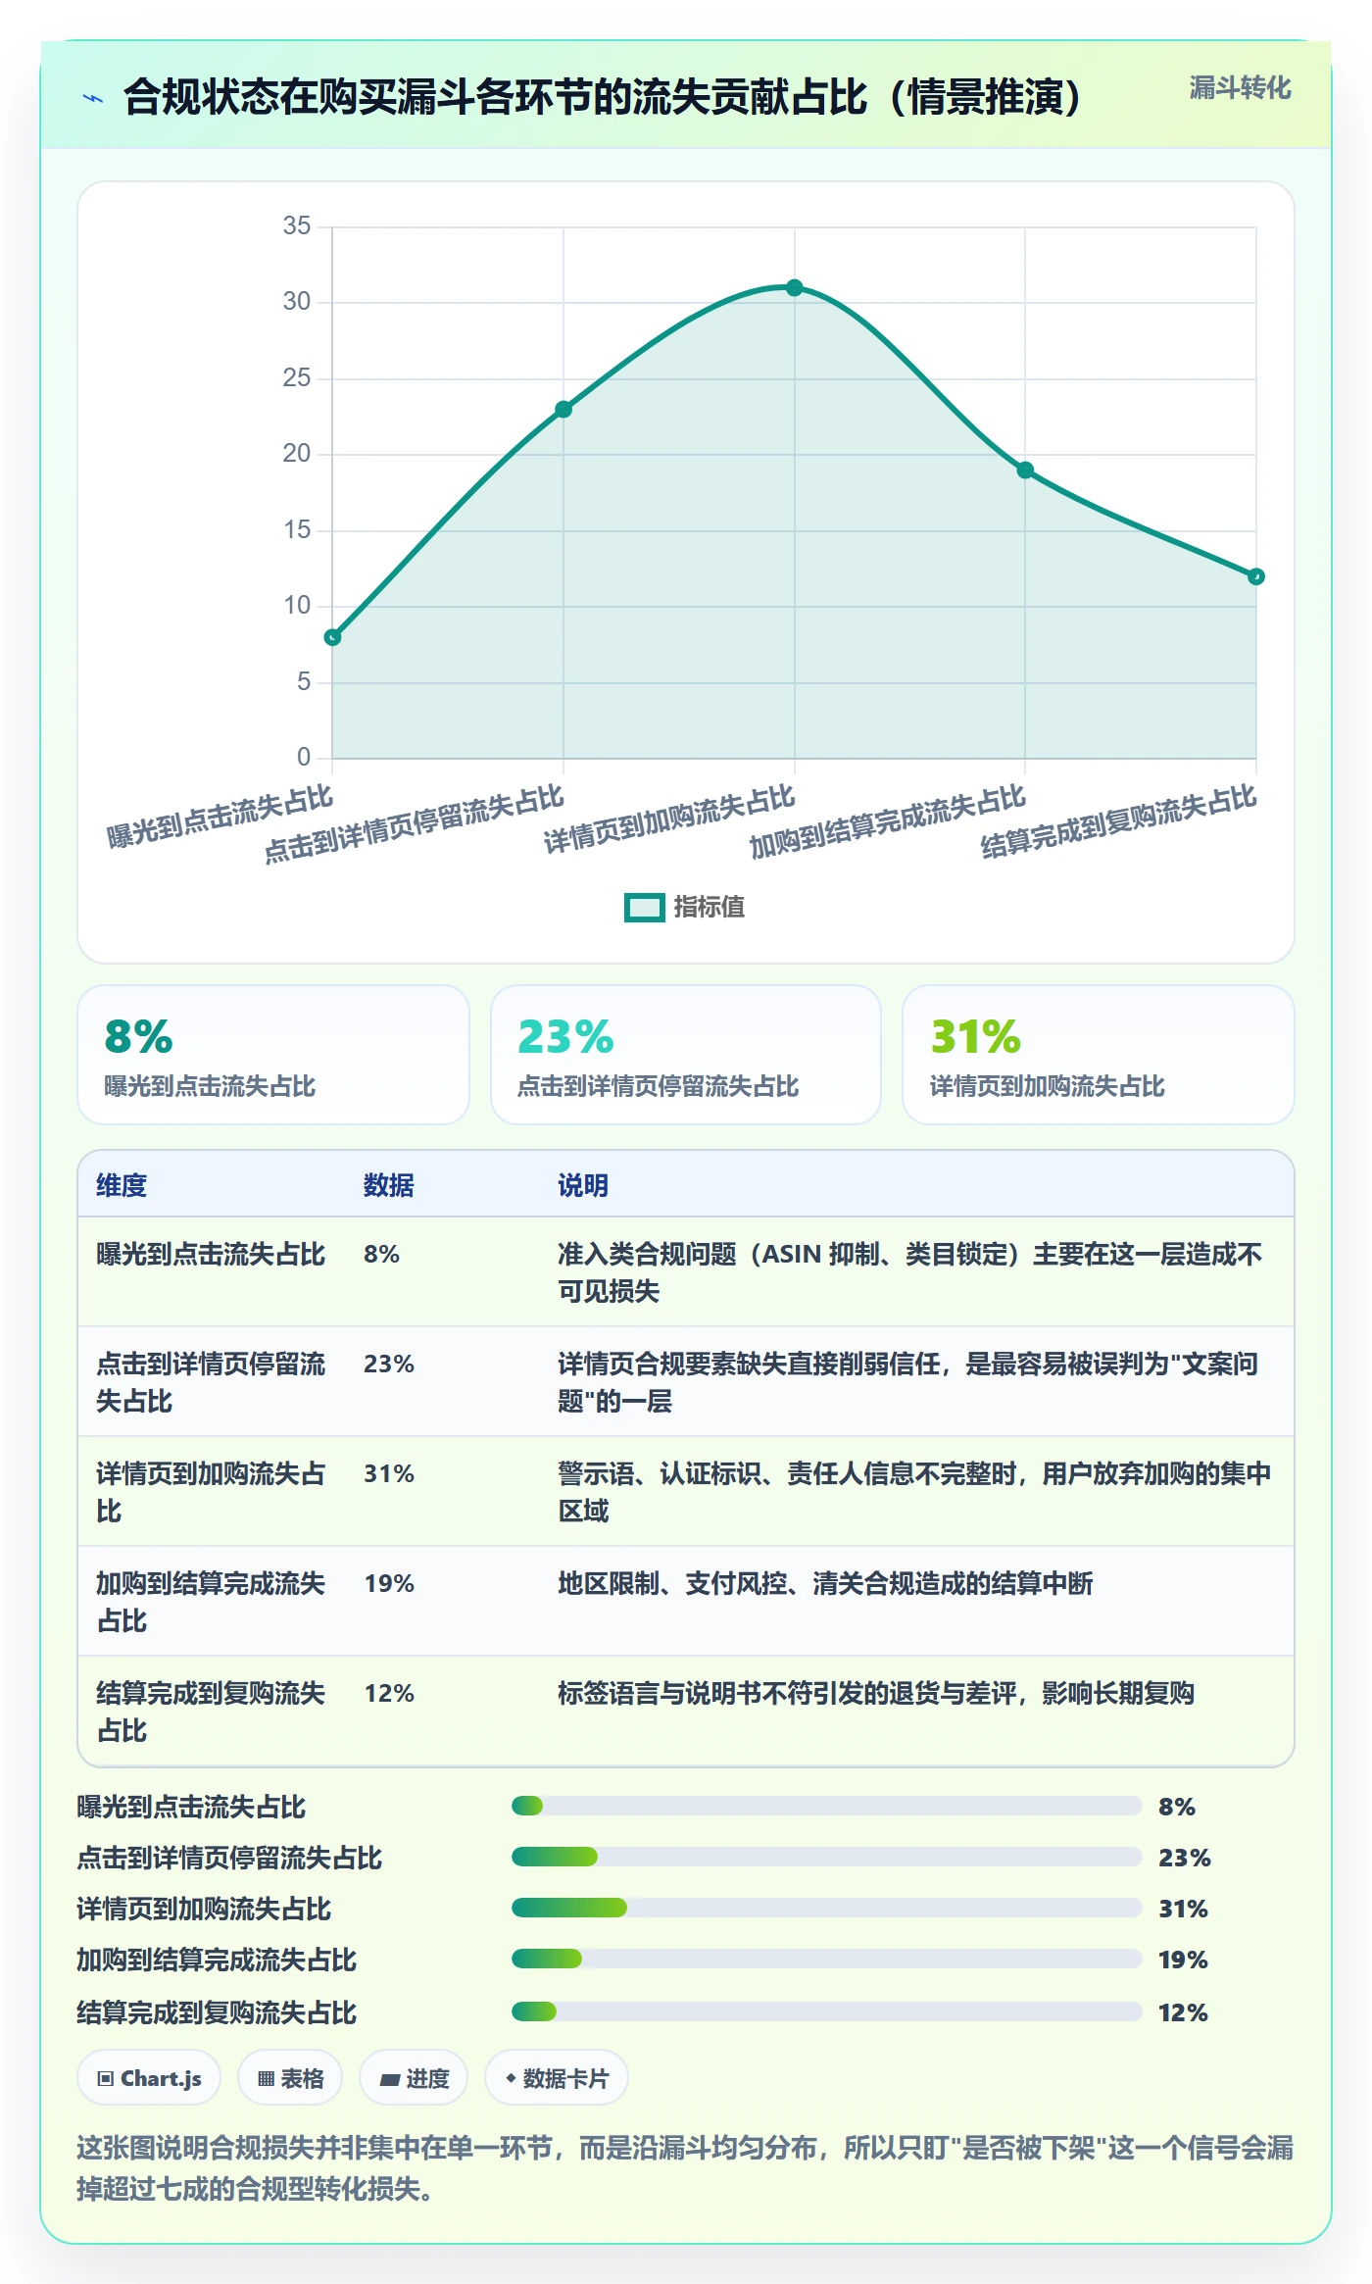The image size is (1372, 2284).
Task: Select the table description starting with 警示语、认证标识
Action: pos(915,1492)
